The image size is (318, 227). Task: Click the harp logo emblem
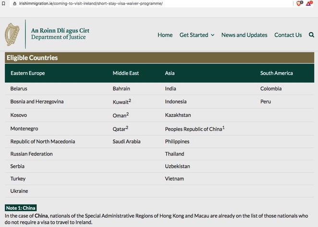point(12,34)
